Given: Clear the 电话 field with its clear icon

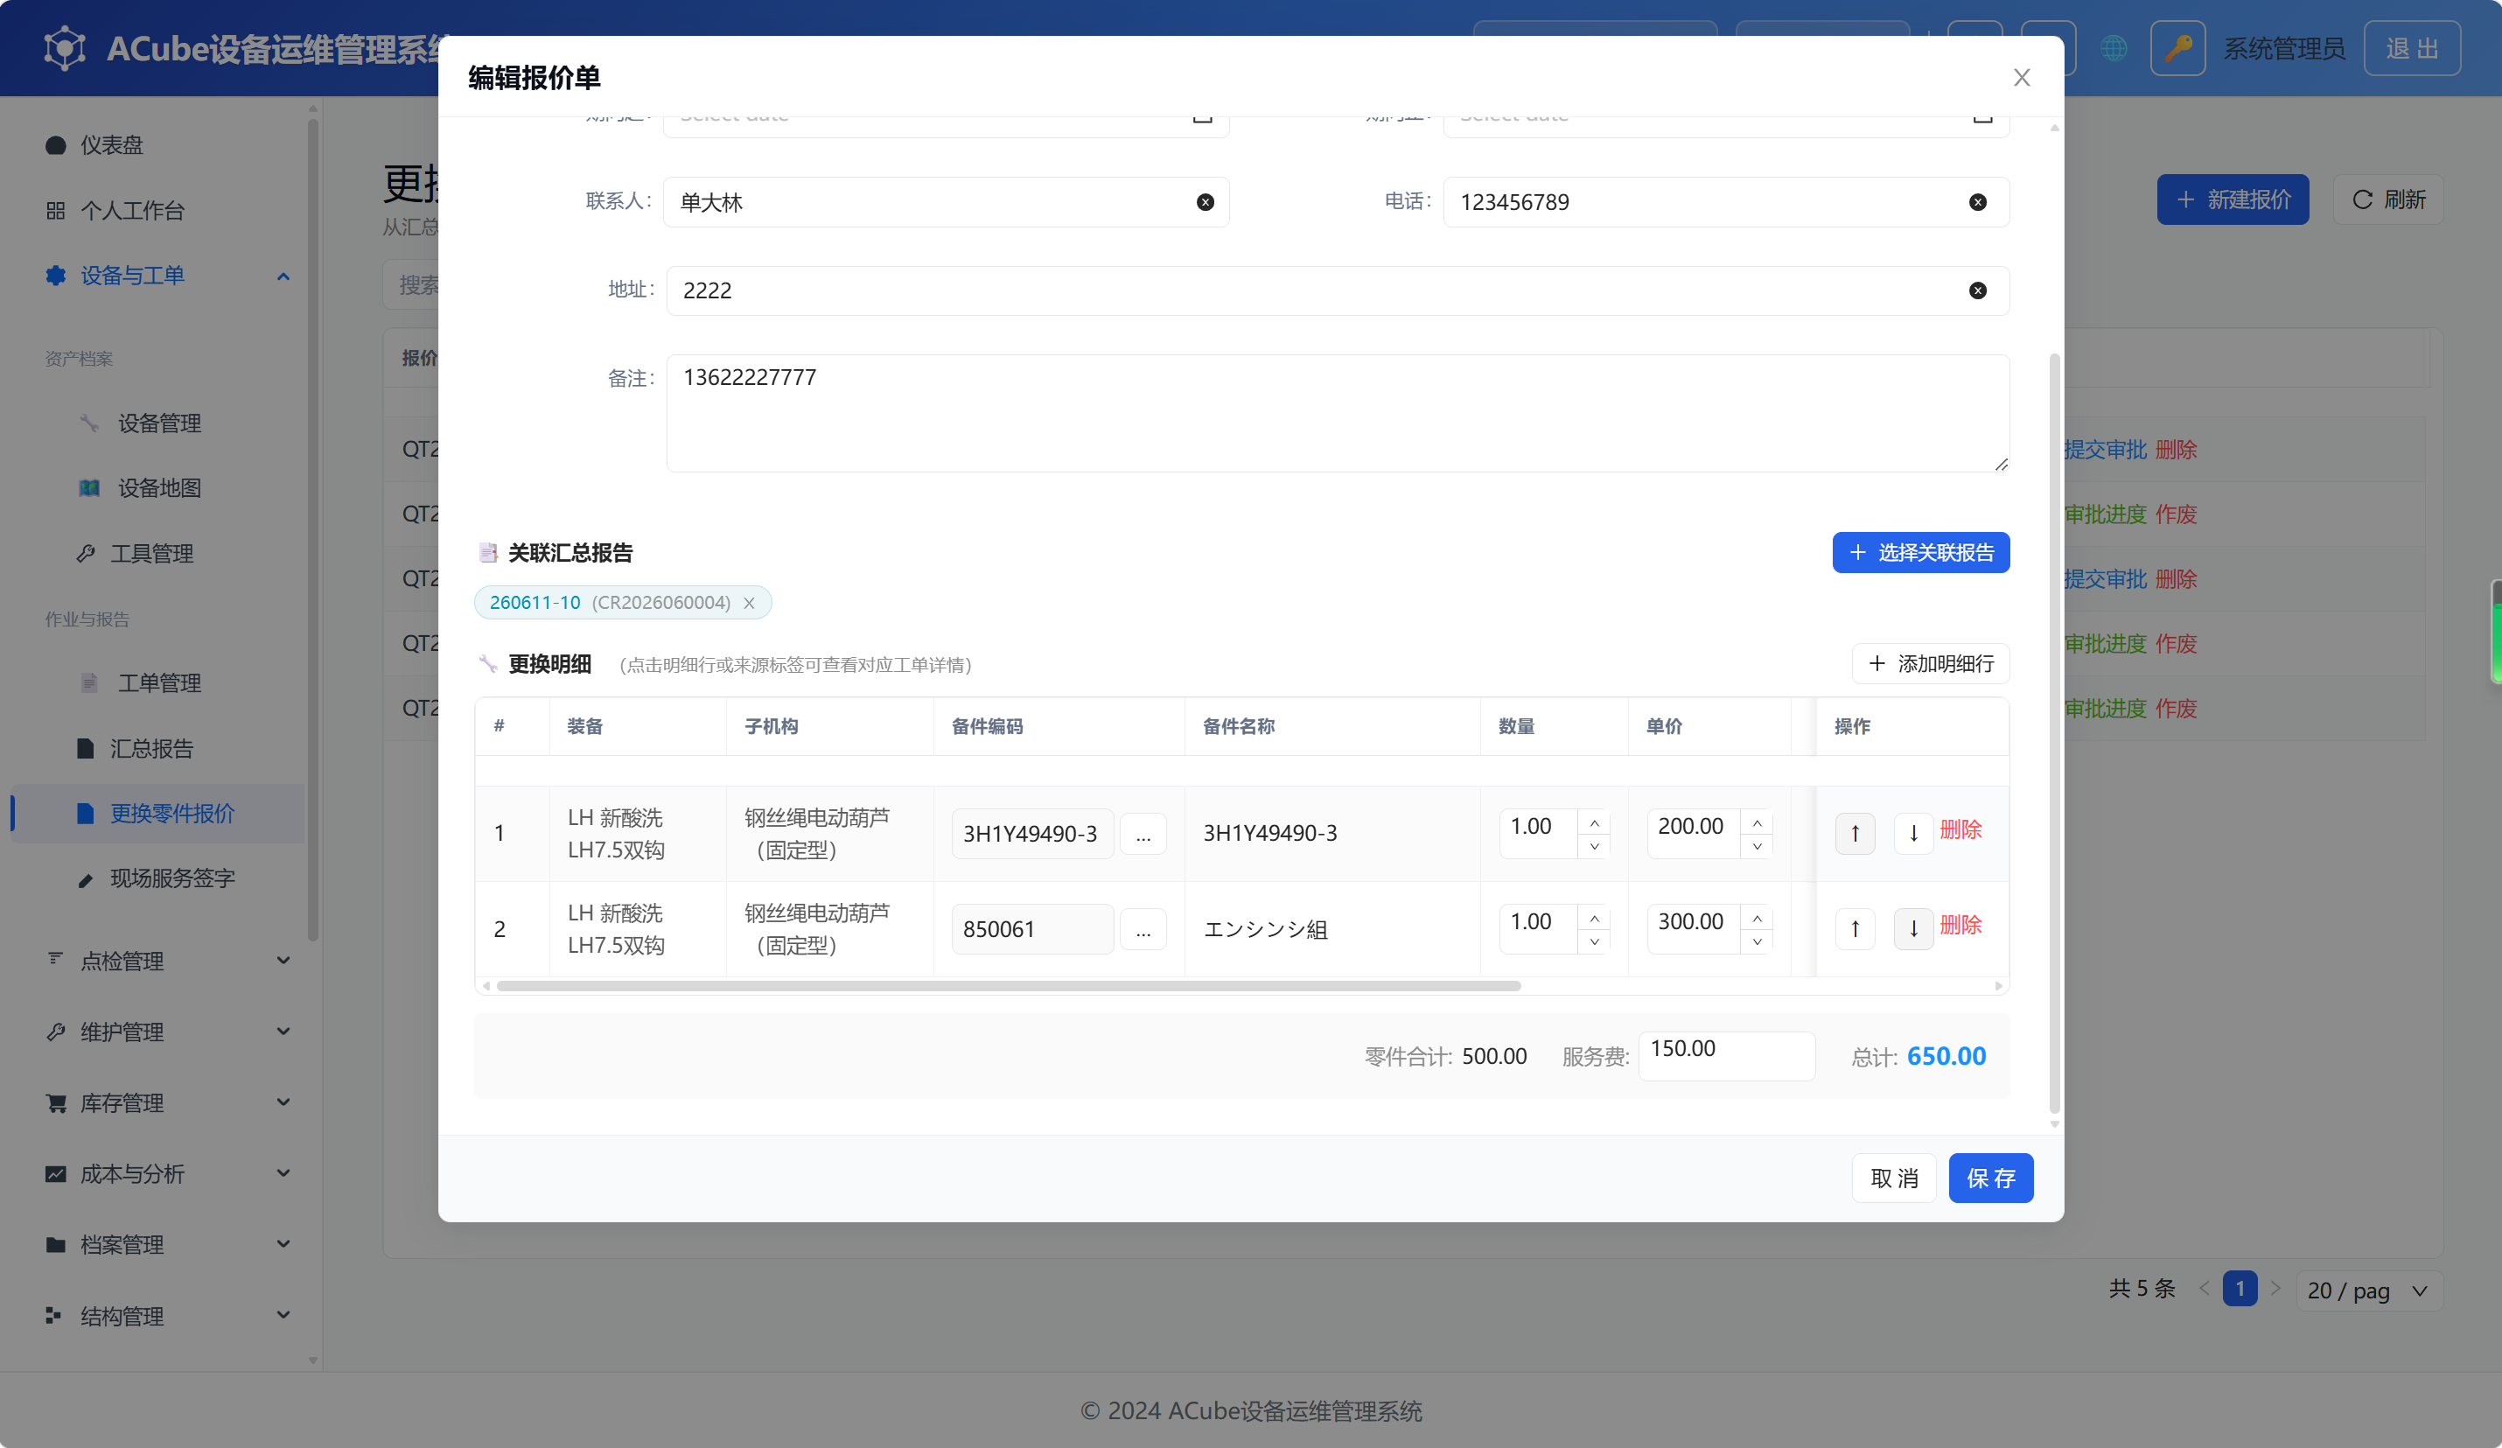Looking at the screenshot, I should click(x=1977, y=203).
